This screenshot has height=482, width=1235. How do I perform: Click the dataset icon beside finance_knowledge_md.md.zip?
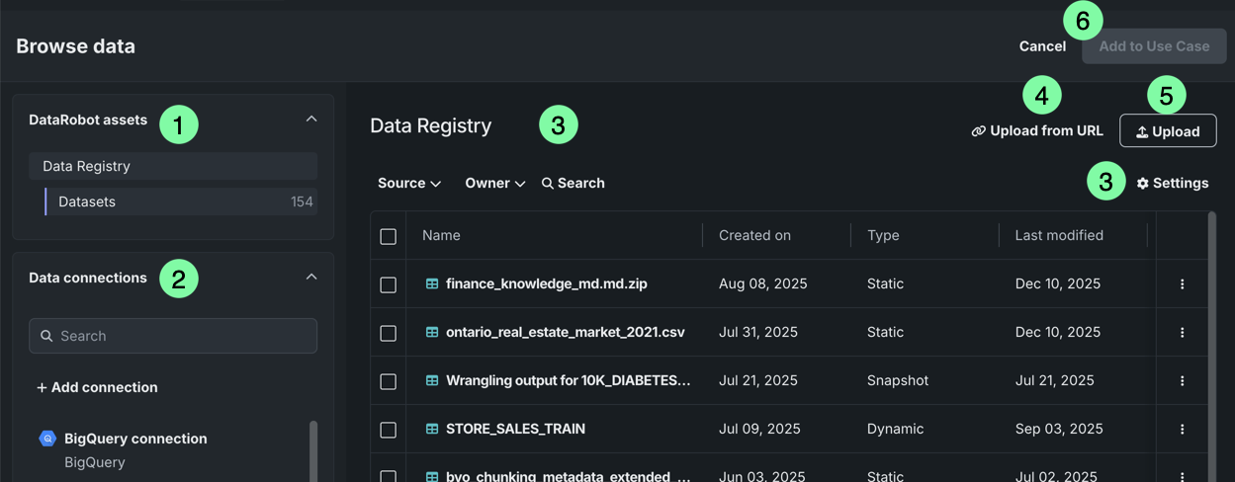[x=432, y=283]
